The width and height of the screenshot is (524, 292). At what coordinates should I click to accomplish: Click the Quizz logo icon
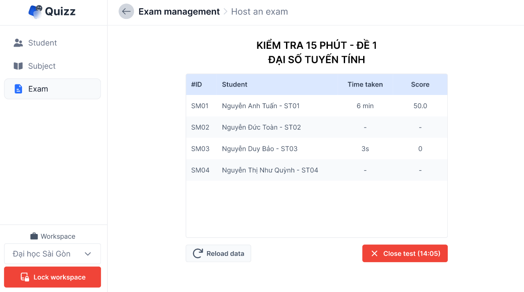coord(35,11)
